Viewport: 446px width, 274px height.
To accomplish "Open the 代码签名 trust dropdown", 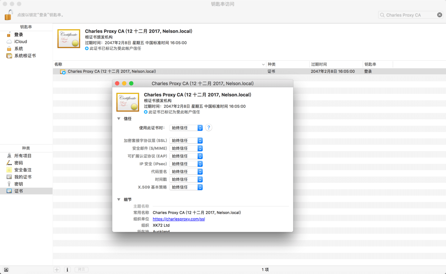I will pos(186,172).
